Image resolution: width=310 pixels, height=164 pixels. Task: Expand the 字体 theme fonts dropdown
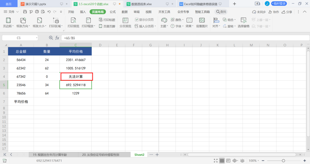pos(183,26)
